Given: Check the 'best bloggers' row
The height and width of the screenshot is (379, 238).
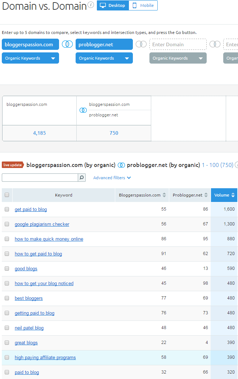Looking at the screenshot, I should click(7, 298).
